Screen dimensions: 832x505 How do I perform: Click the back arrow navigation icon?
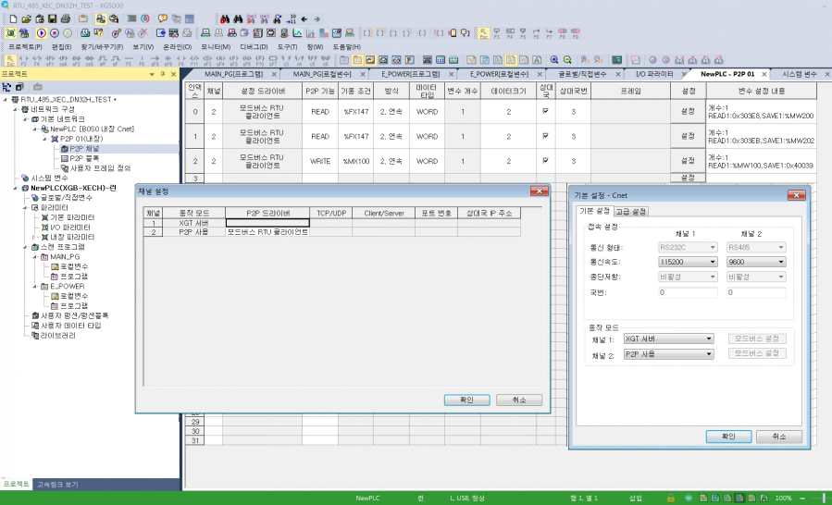click(304, 19)
